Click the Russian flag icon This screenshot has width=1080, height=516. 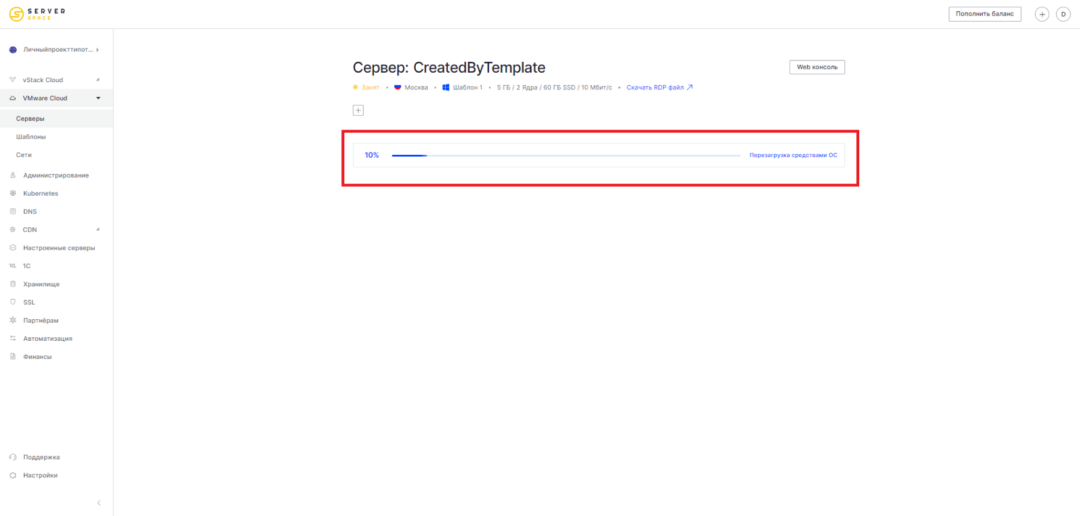click(x=397, y=88)
